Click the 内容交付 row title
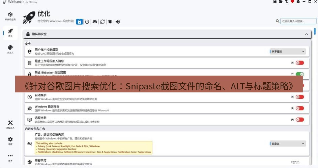This screenshot has height=168, width=318. pos(40,160)
